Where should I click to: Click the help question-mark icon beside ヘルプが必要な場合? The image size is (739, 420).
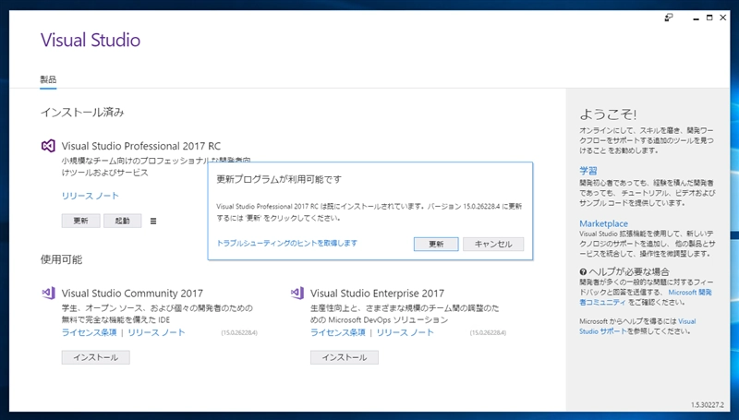[x=583, y=272]
